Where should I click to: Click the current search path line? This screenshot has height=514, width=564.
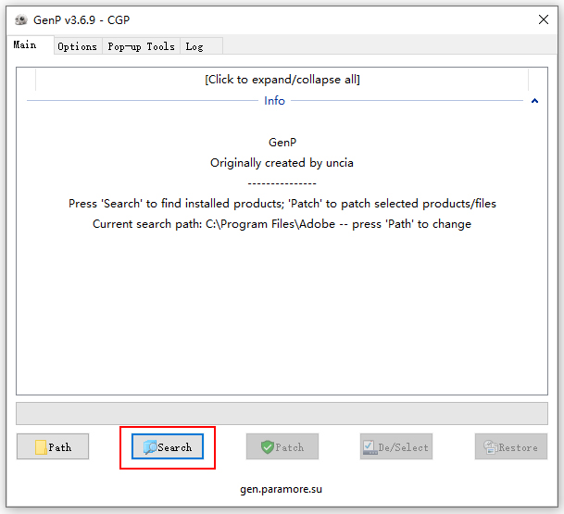(282, 224)
